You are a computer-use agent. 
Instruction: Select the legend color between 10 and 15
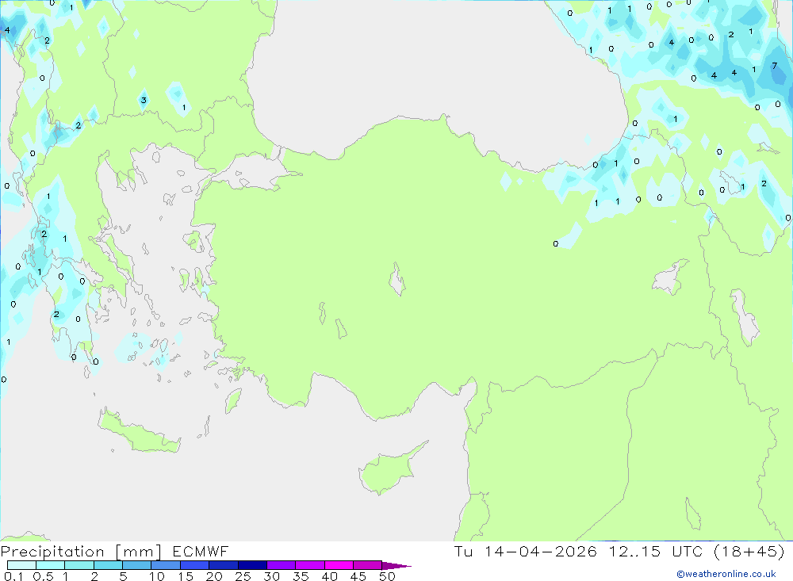click(x=166, y=565)
